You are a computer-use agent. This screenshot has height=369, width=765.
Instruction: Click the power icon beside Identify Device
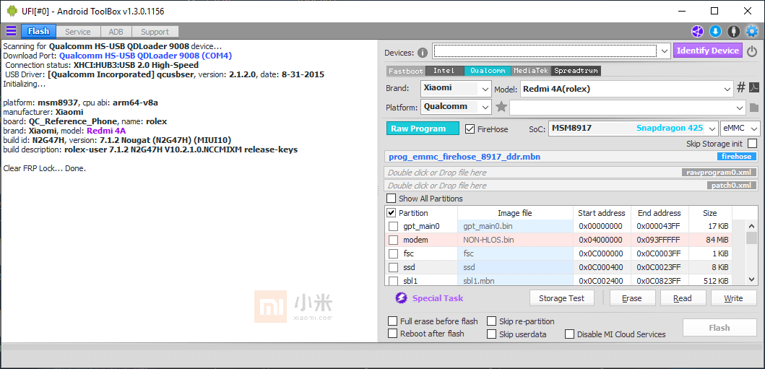pyautogui.click(x=752, y=51)
